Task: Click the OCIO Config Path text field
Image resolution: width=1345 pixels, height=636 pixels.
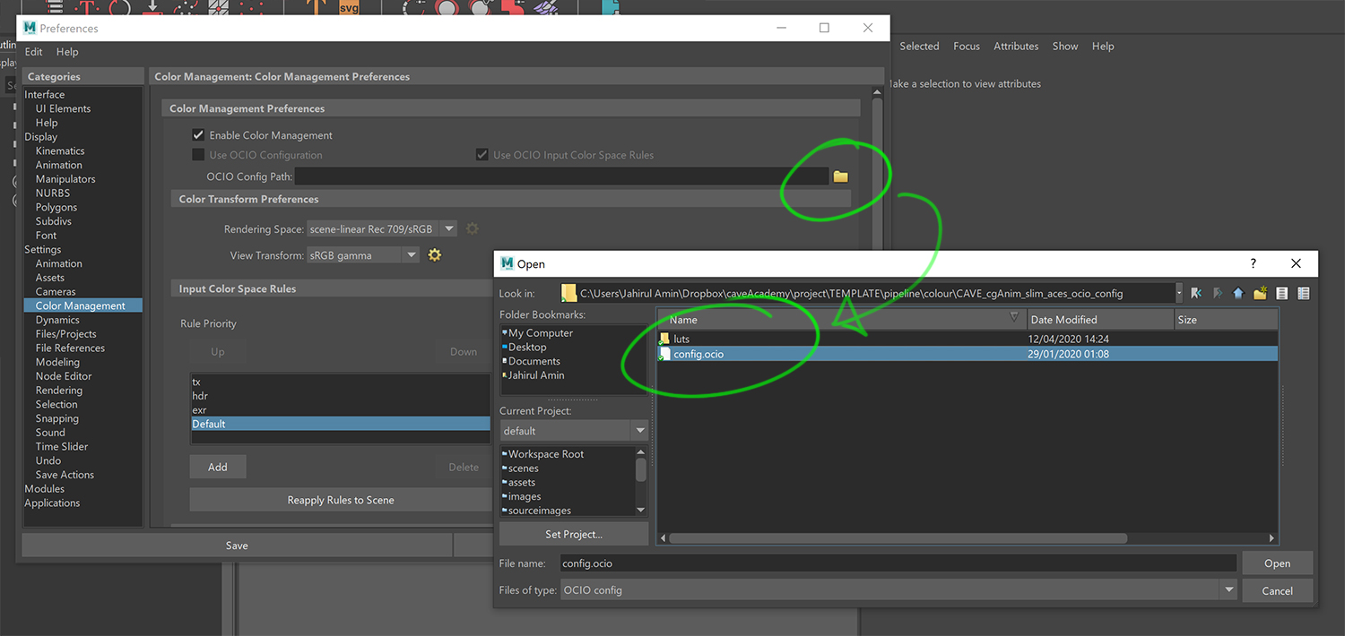Action: (x=561, y=176)
